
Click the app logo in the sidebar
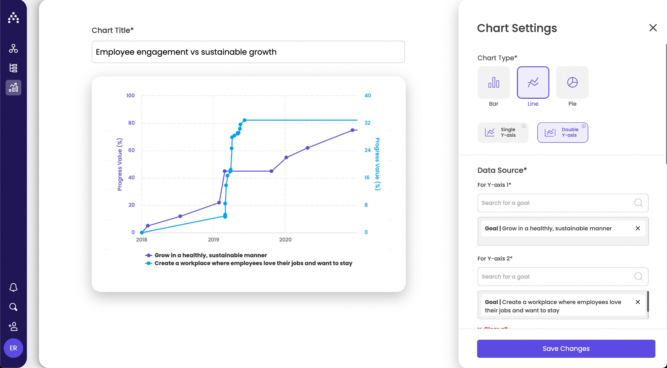tap(13, 18)
